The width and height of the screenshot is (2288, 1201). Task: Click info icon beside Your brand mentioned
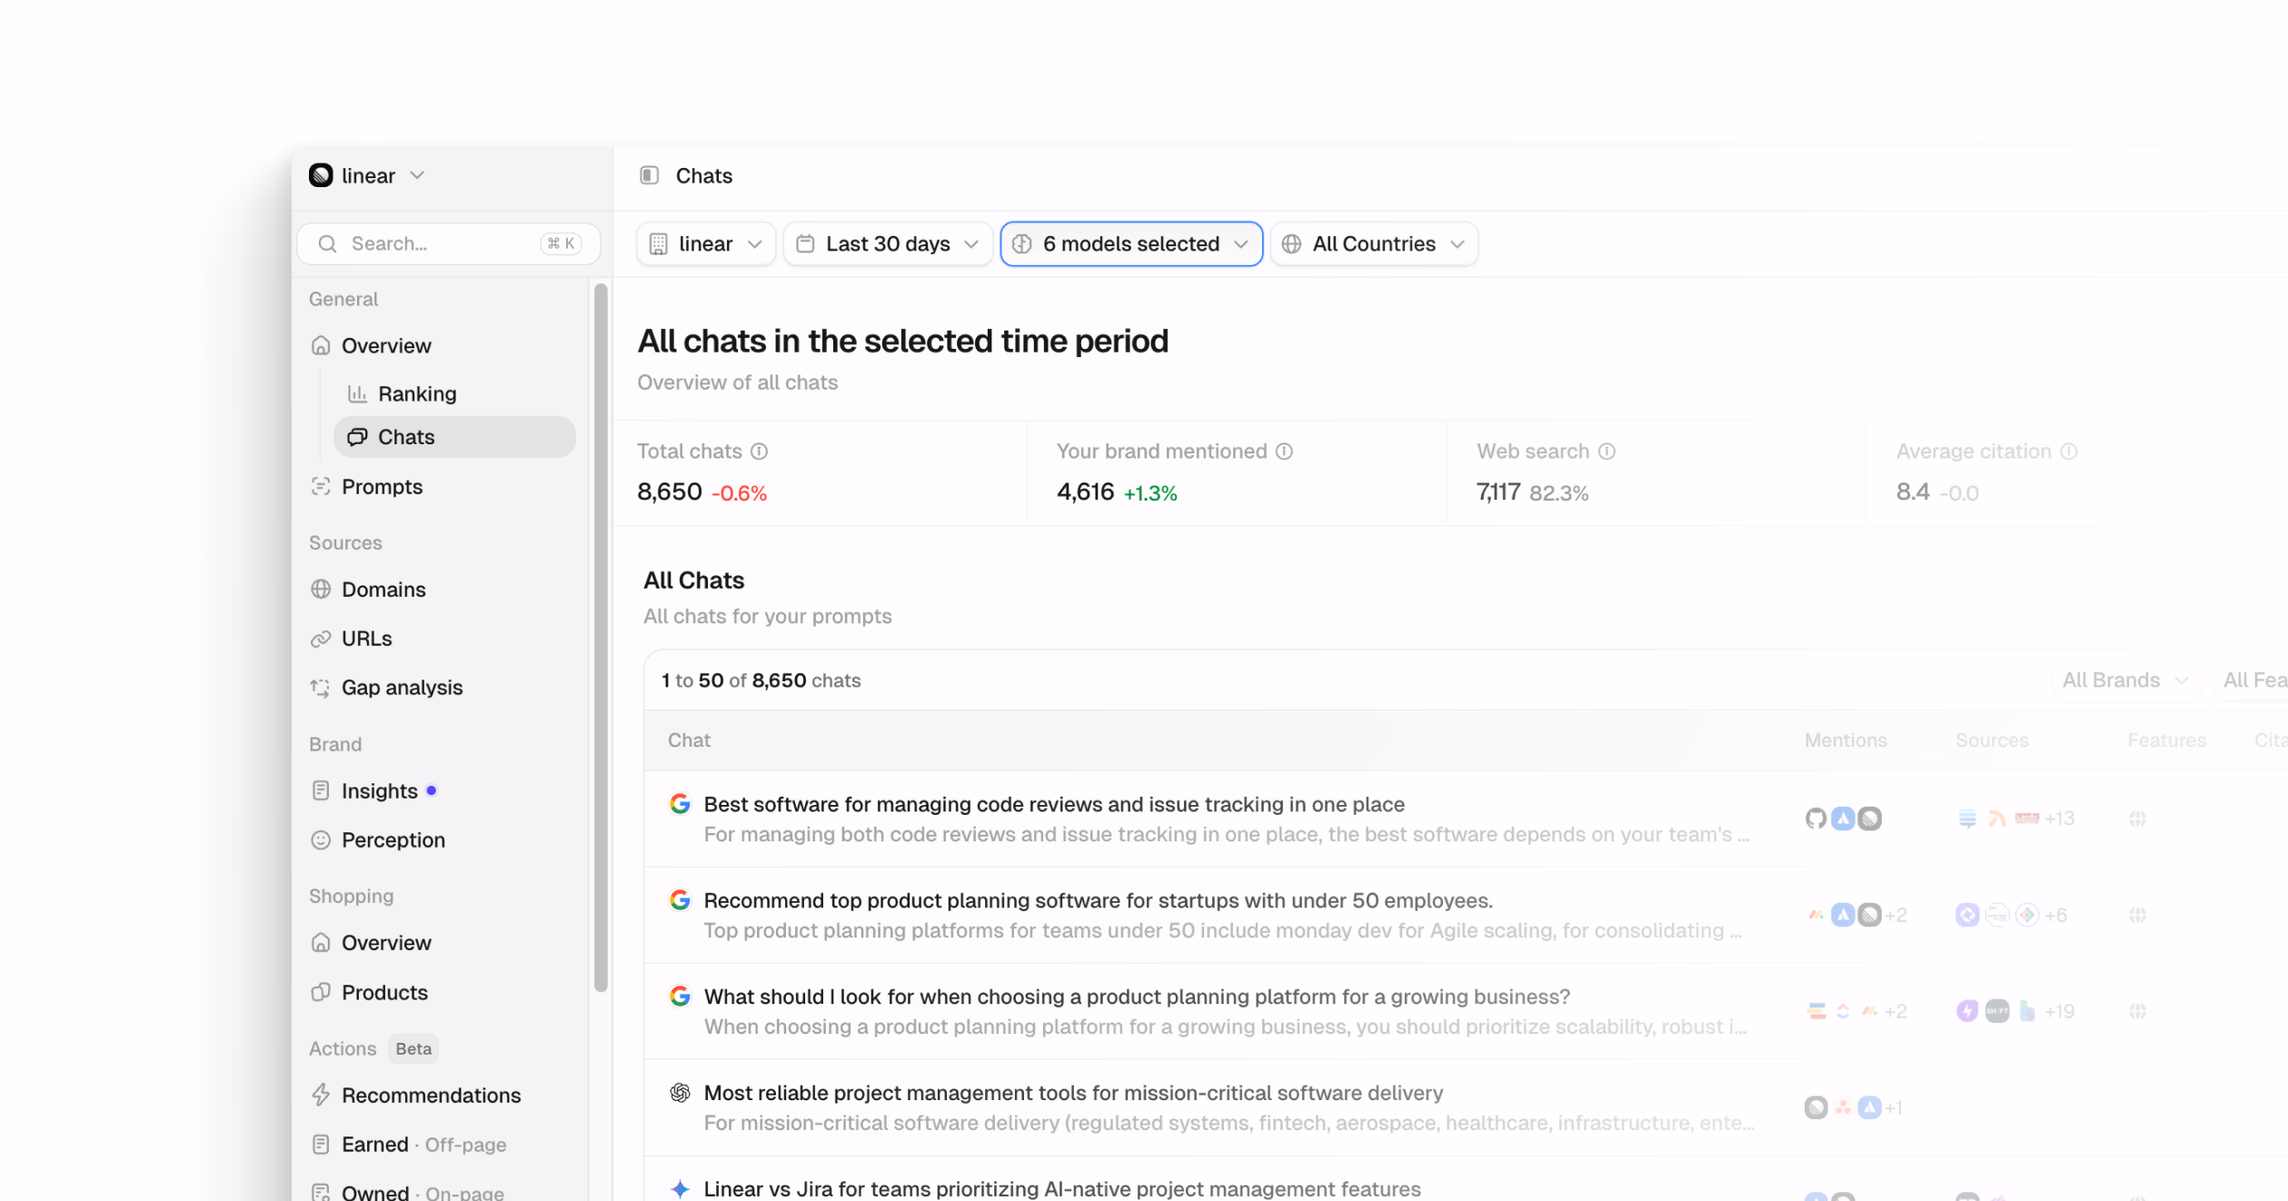pos(1284,452)
